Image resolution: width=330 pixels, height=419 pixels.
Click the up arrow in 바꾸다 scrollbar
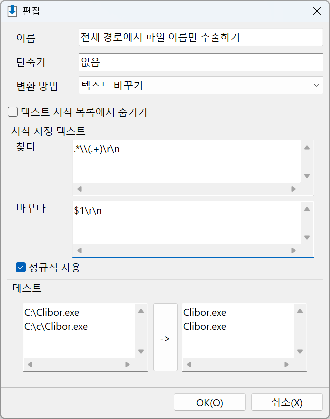pos(307,209)
